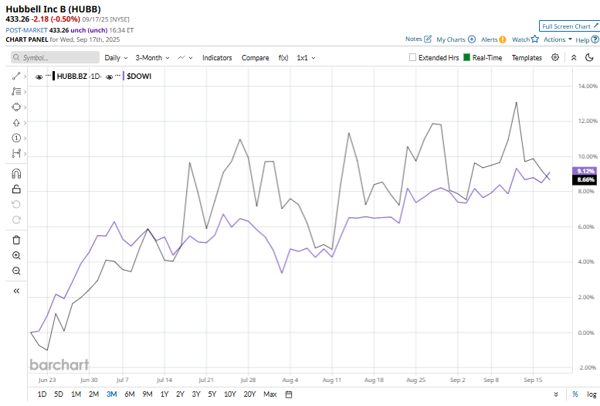The width and height of the screenshot is (600, 406).
Task: Focus the Symbol search field
Action: (x=55, y=57)
